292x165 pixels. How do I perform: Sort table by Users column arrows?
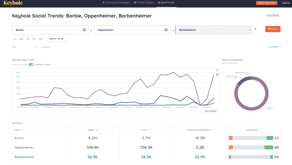(150, 130)
